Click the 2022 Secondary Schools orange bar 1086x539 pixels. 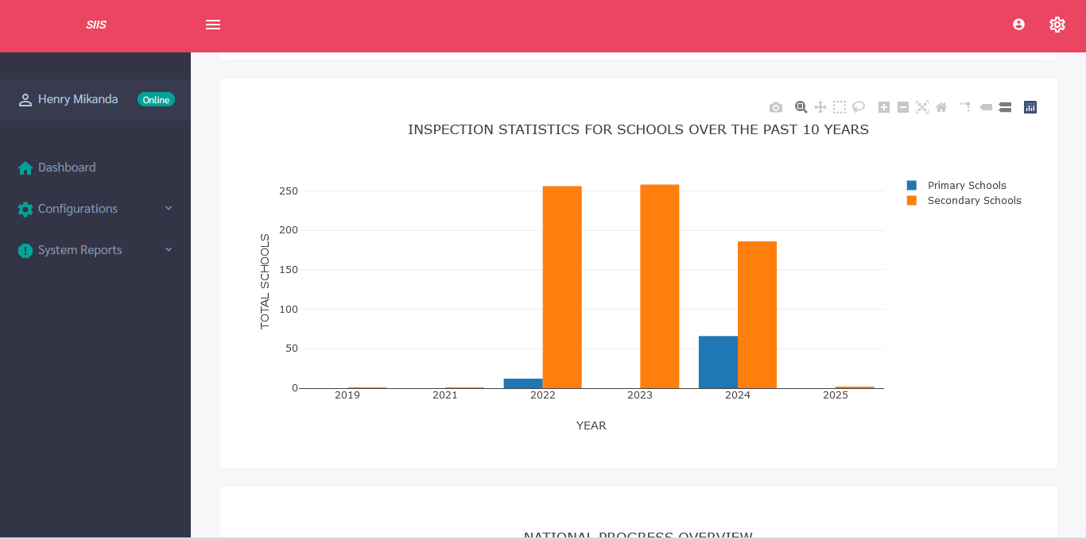coord(562,287)
